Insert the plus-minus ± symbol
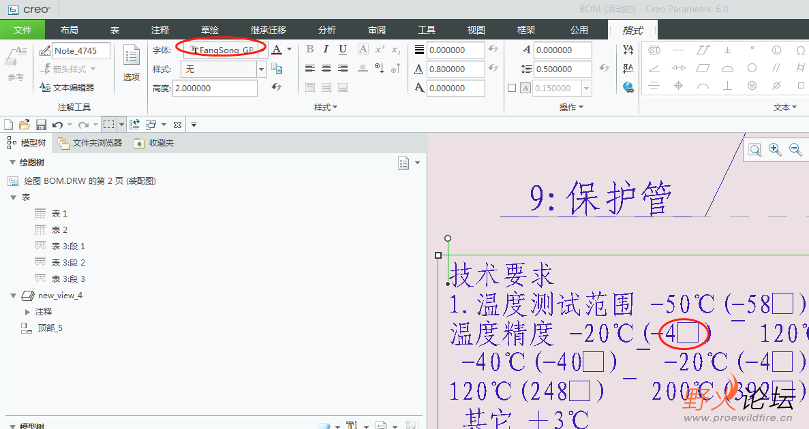 727,50
